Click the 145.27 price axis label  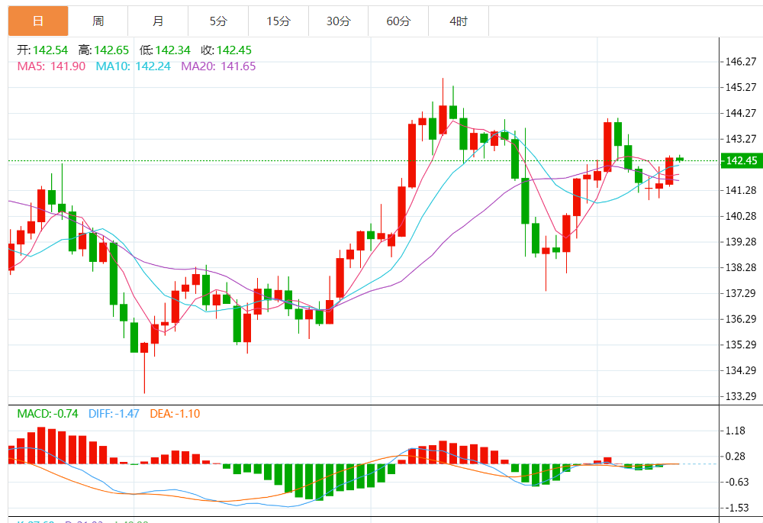[741, 87]
